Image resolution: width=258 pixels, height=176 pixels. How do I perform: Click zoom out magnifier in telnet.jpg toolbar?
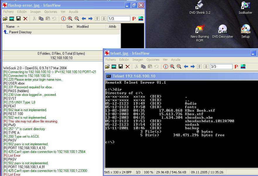coord(179,67)
